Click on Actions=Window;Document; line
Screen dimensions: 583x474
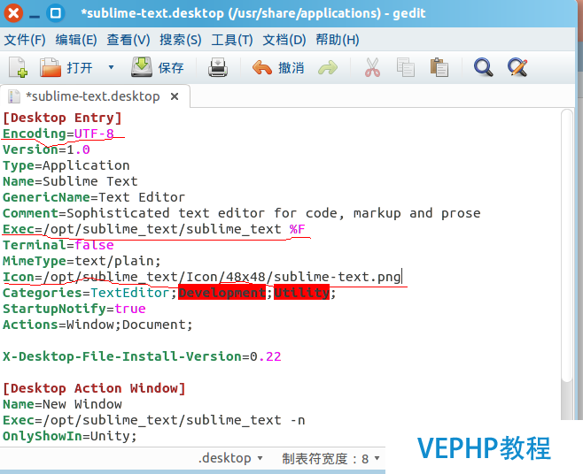pyautogui.click(x=97, y=325)
